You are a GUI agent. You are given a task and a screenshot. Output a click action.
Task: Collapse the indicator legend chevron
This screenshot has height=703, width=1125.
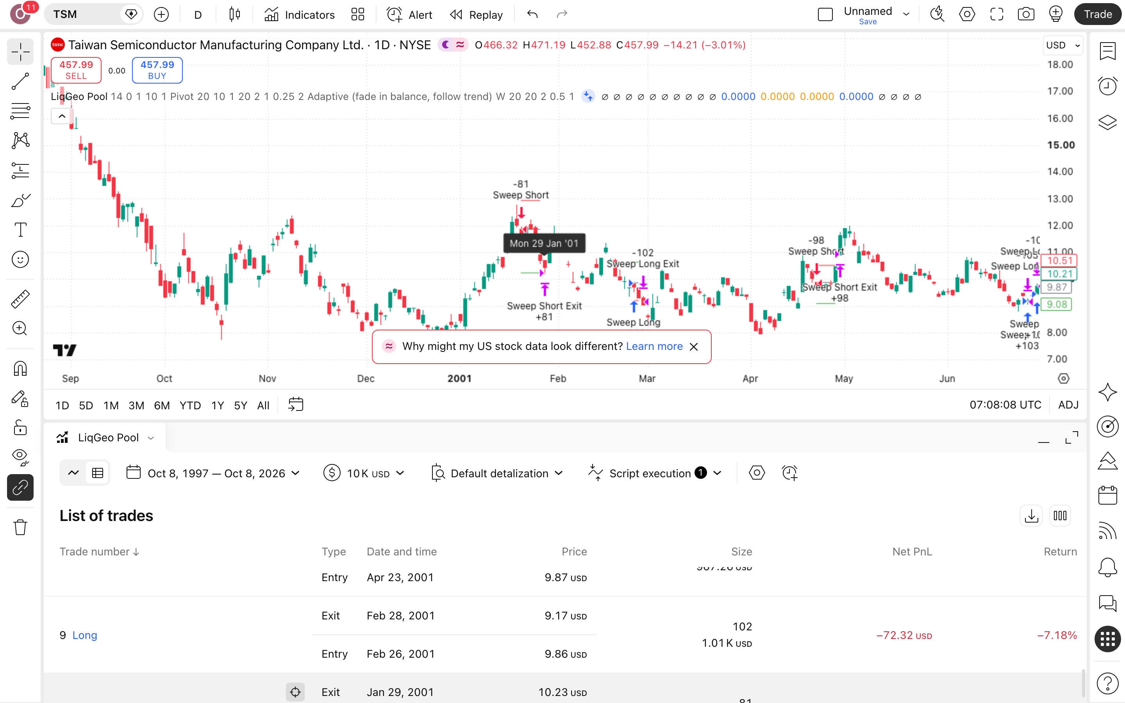coord(62,116)
